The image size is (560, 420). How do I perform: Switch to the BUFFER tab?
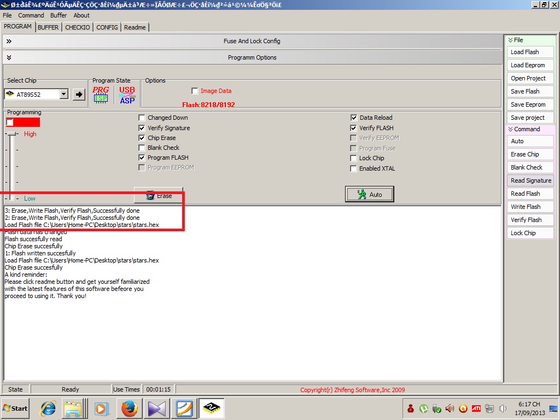48,27
